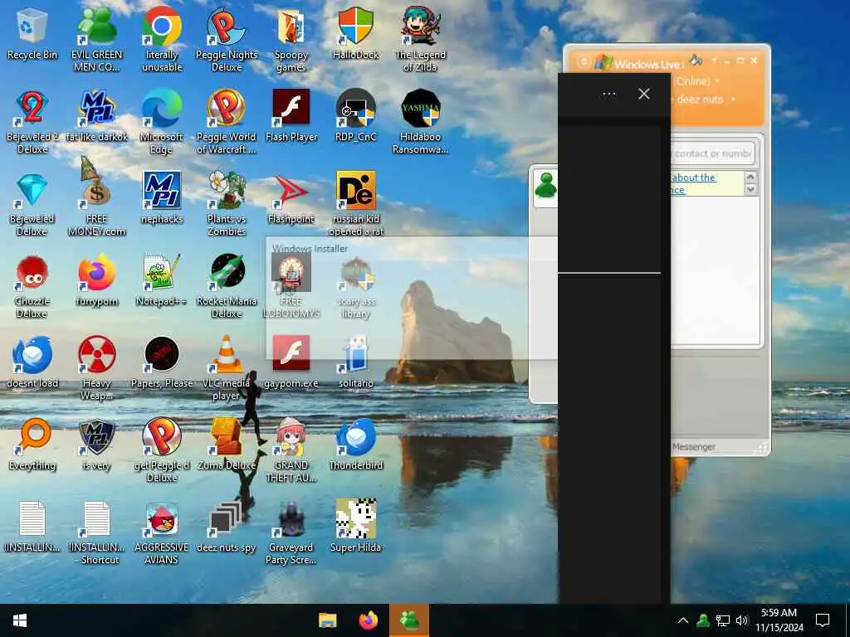Follow the 'about the' link in Messenger
This screenshot has height=637, width=850.
click(x=693, y=177)
